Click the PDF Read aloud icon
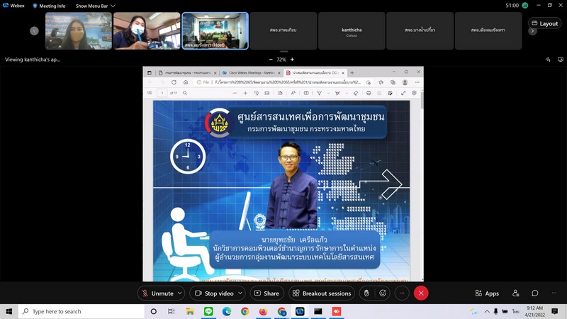The image size is (567, 319). click(x=293, y=94)
